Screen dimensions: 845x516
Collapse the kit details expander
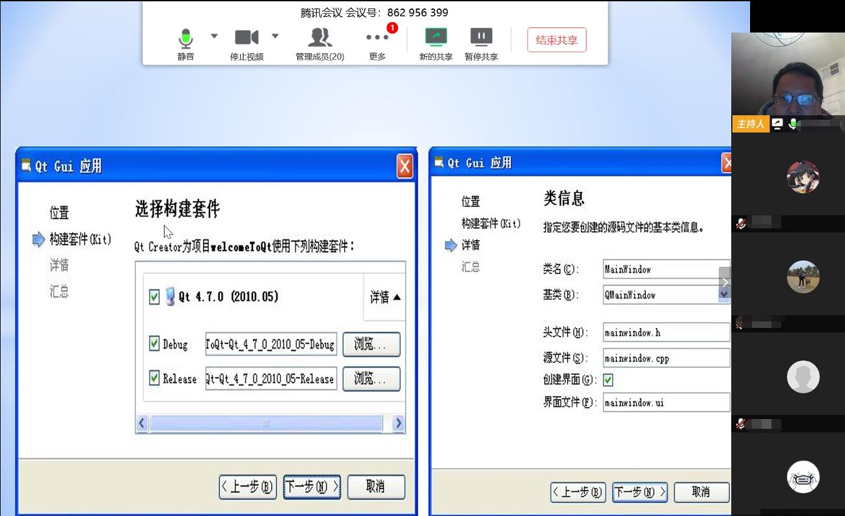point(385,297)
